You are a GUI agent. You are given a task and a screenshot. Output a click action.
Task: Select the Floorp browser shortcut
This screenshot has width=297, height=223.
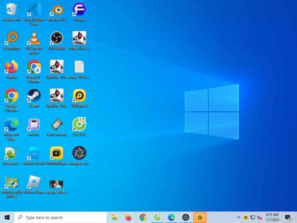coord(79,12)
